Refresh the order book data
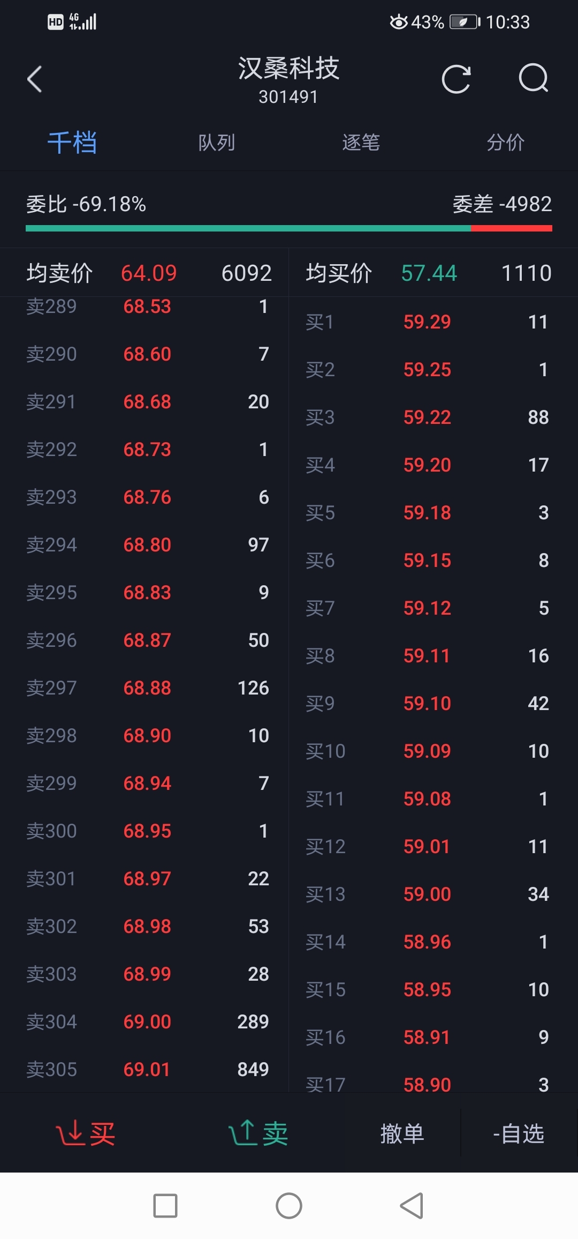 pos(456,79)
